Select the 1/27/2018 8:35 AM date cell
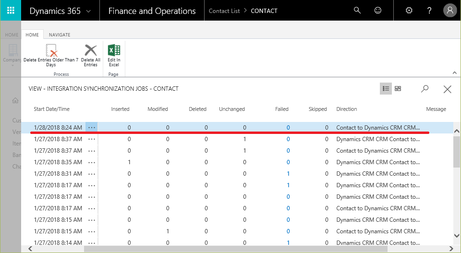This screenshot has width=461, height=253. [58, 162]
